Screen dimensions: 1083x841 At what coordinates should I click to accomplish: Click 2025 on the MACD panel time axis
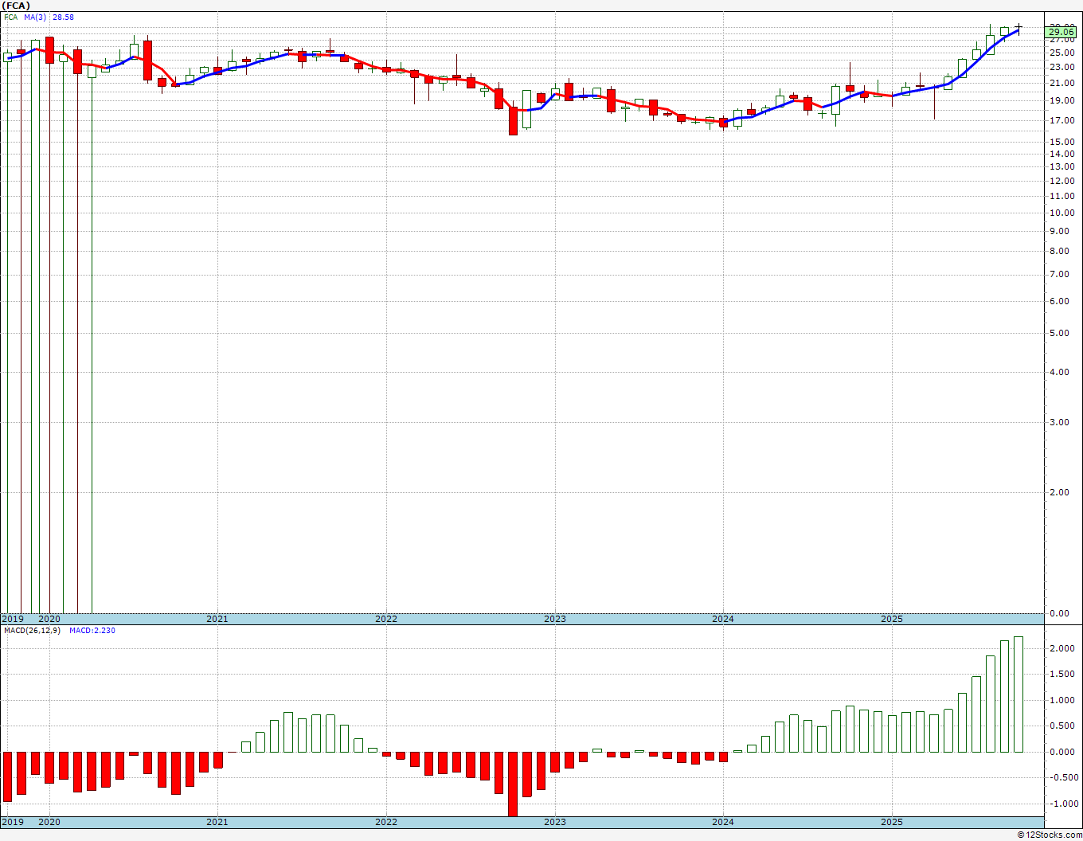891,822
